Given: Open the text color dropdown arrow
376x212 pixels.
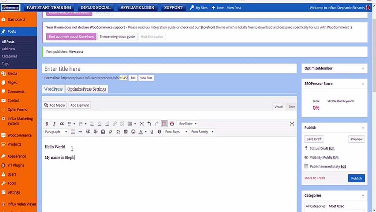Looking at the screenshot, I should (146, 132).
